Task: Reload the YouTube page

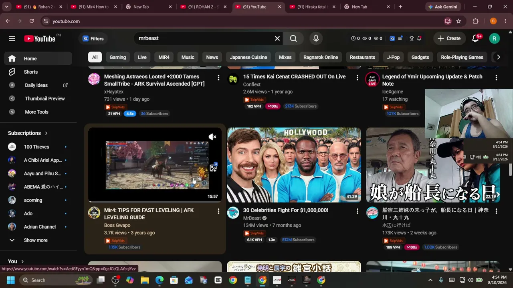Action: point(32,21)
